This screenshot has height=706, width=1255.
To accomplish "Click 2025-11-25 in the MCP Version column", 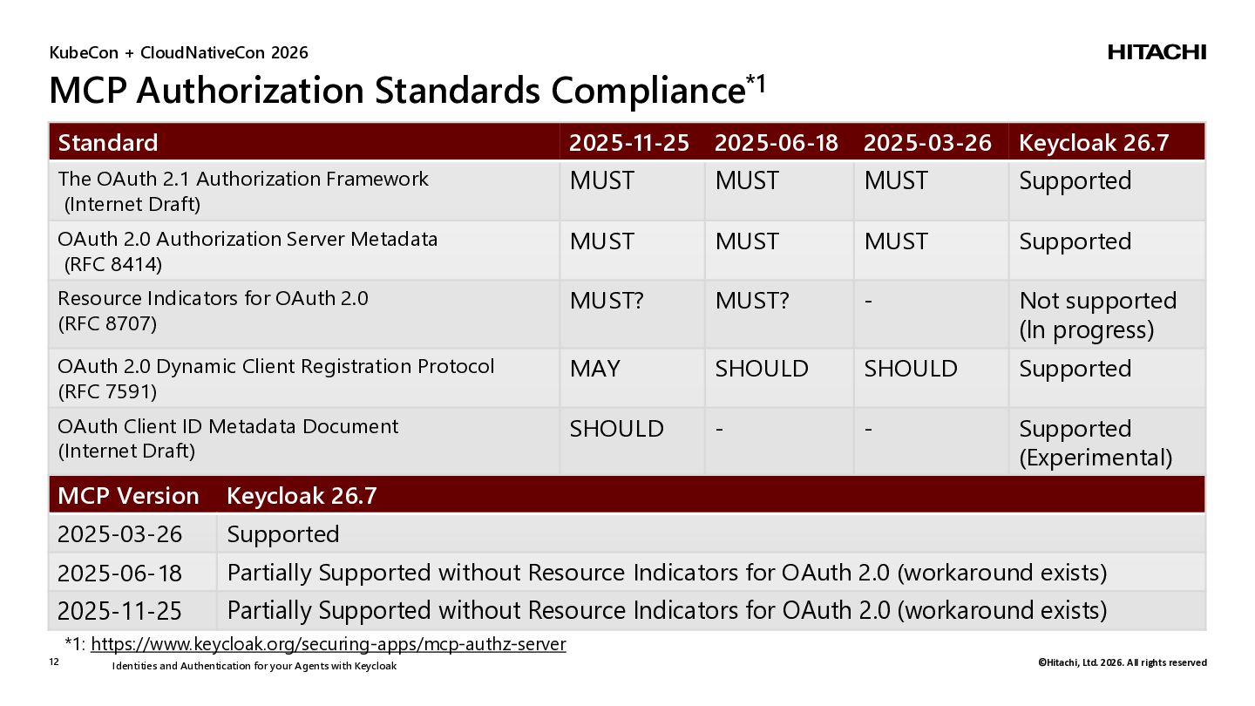I will (x=120, y=611).
